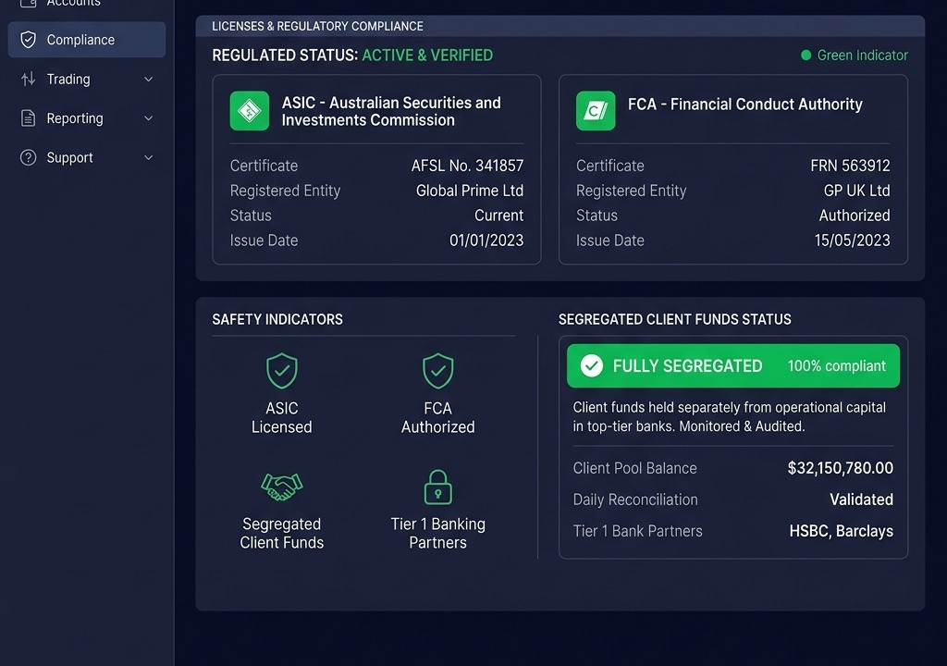Click the ASIC commission card title
Screen dimensions: 947x666
(391, 111)
